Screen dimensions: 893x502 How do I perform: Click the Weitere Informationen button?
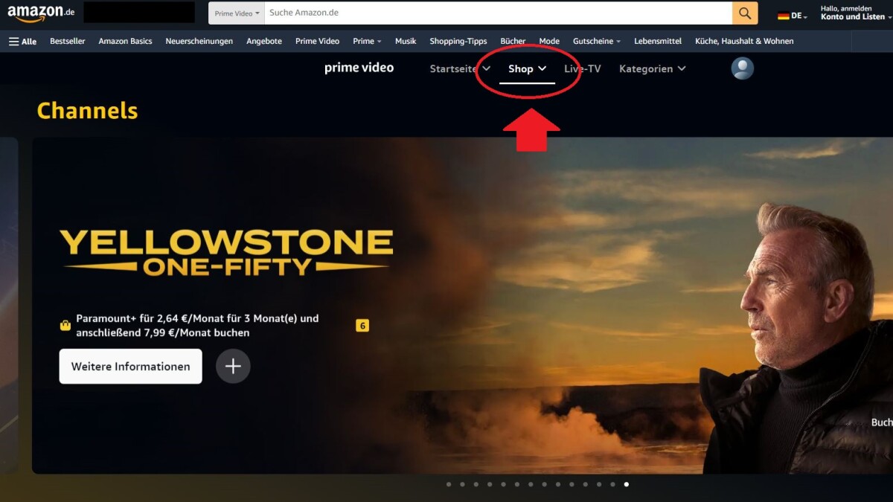pos(130,366)
